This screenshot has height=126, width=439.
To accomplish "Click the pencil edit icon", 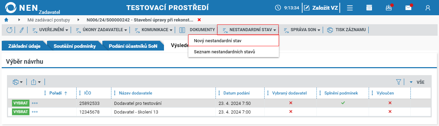I will point(22,30).
